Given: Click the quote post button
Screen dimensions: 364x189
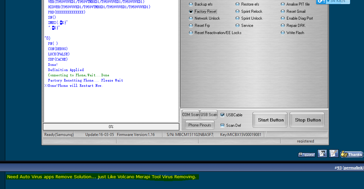Looking at the screenshot, I should pos(307,155).
